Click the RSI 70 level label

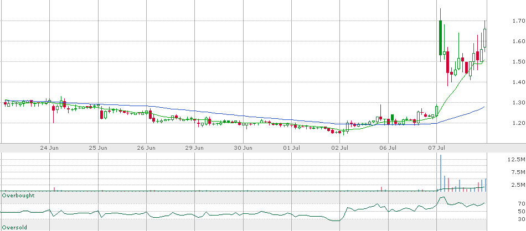coord(521,203)
